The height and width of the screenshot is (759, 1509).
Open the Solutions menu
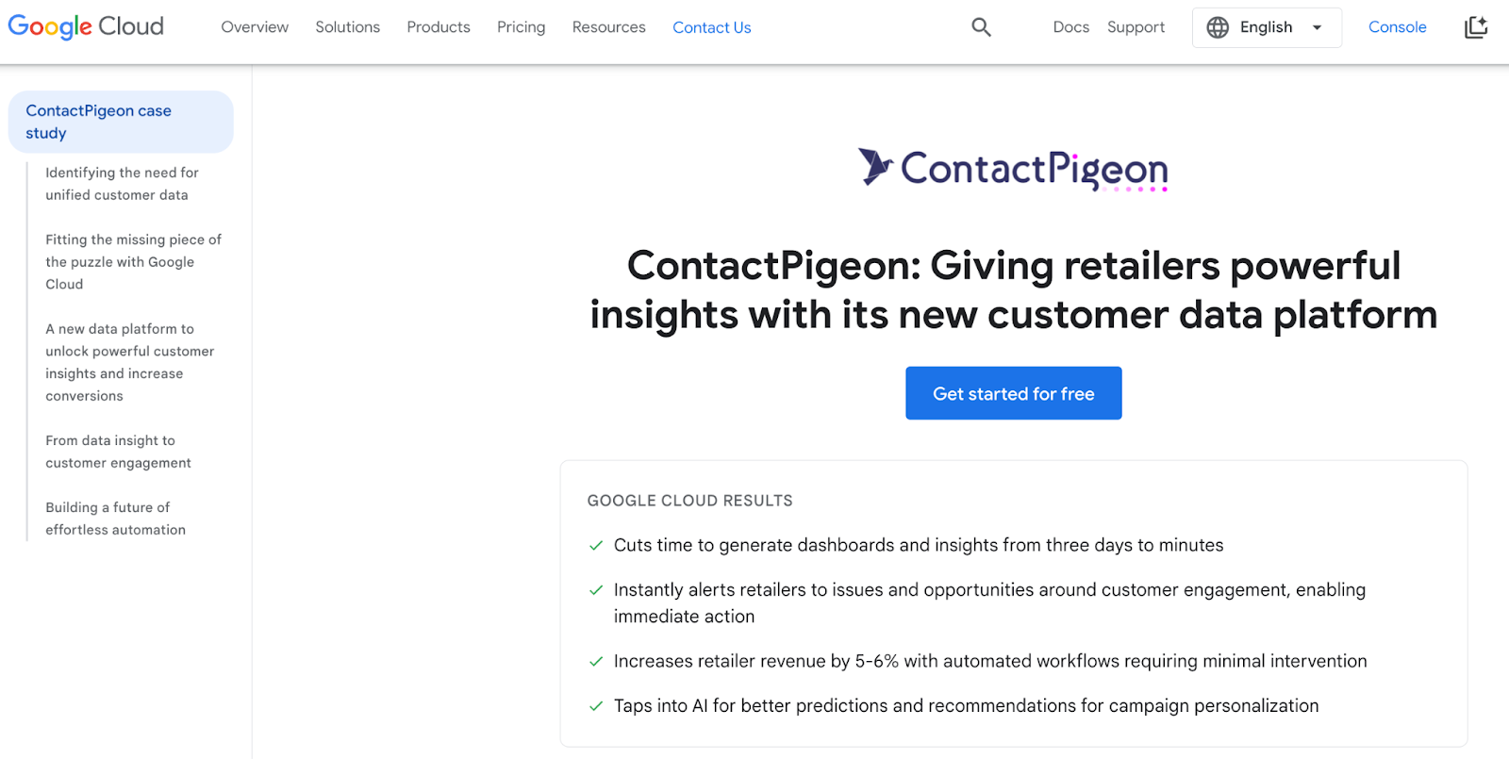point(347,27)
